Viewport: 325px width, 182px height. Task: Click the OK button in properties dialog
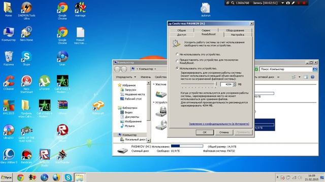tap(205, 132)
